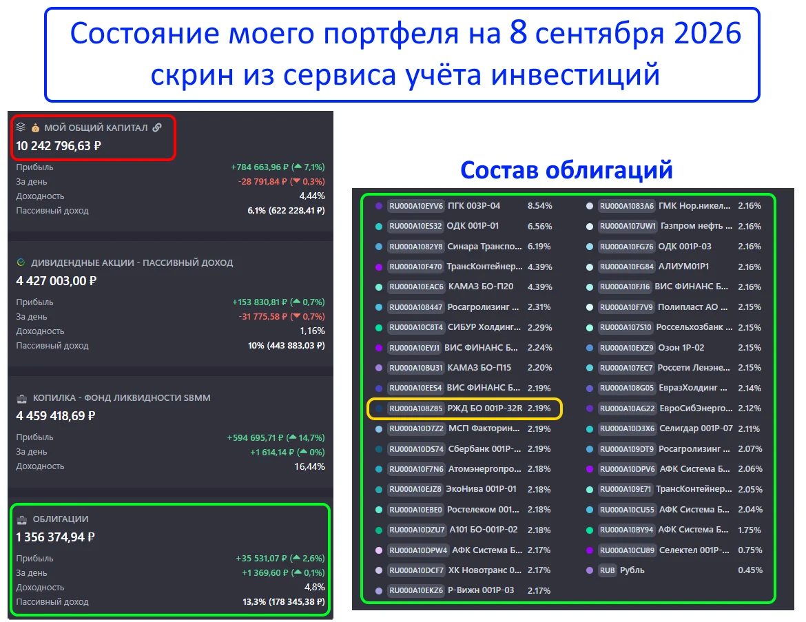806x622 pixels.
Task: Click the 8.54% share of ПГК
Action: click(539, 206)
